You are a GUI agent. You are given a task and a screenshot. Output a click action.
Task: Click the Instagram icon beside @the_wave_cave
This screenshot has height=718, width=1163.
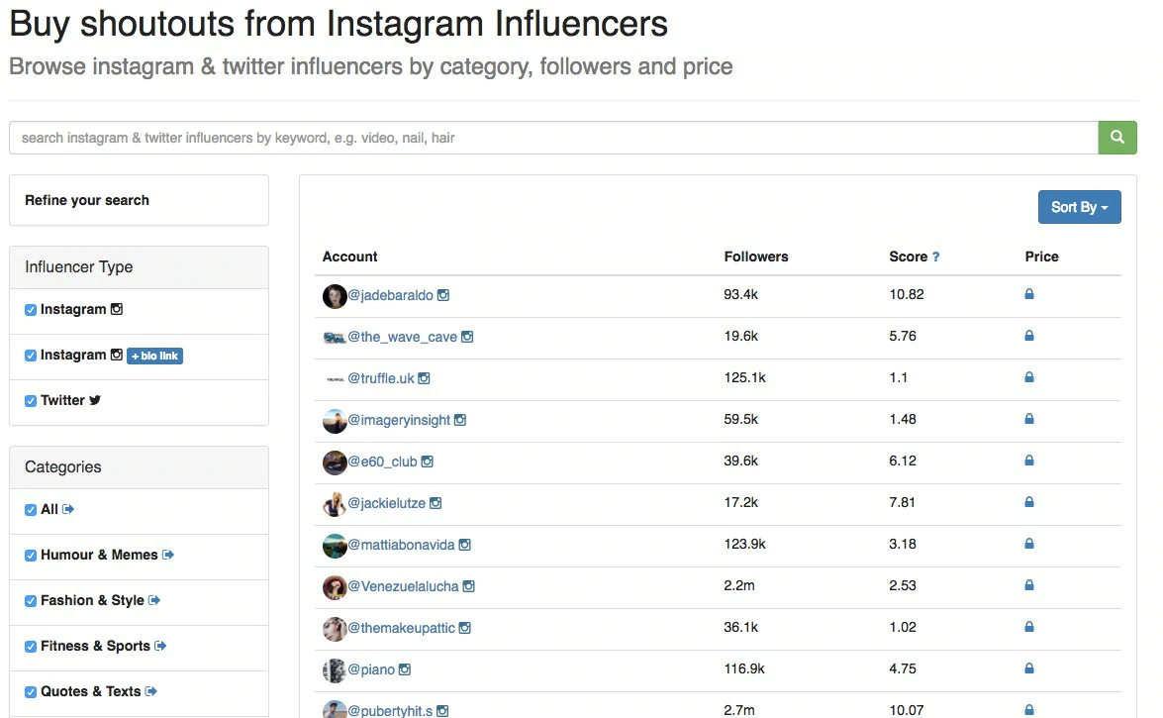click(467, 337)
